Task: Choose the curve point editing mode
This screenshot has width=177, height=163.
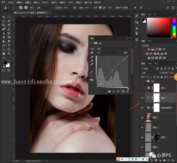Action: click(x=92, y=68)
